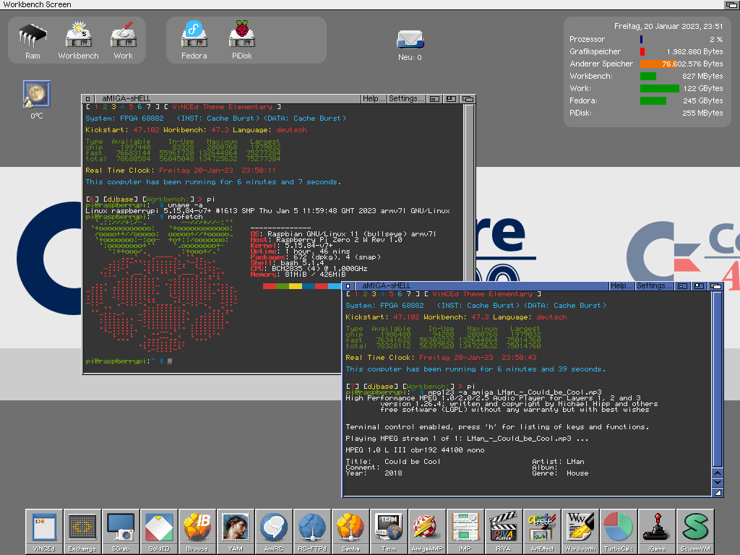Click the front shell window's depth gadget
The height and width of the screenshot is (555, 740).
click(715, 285)
